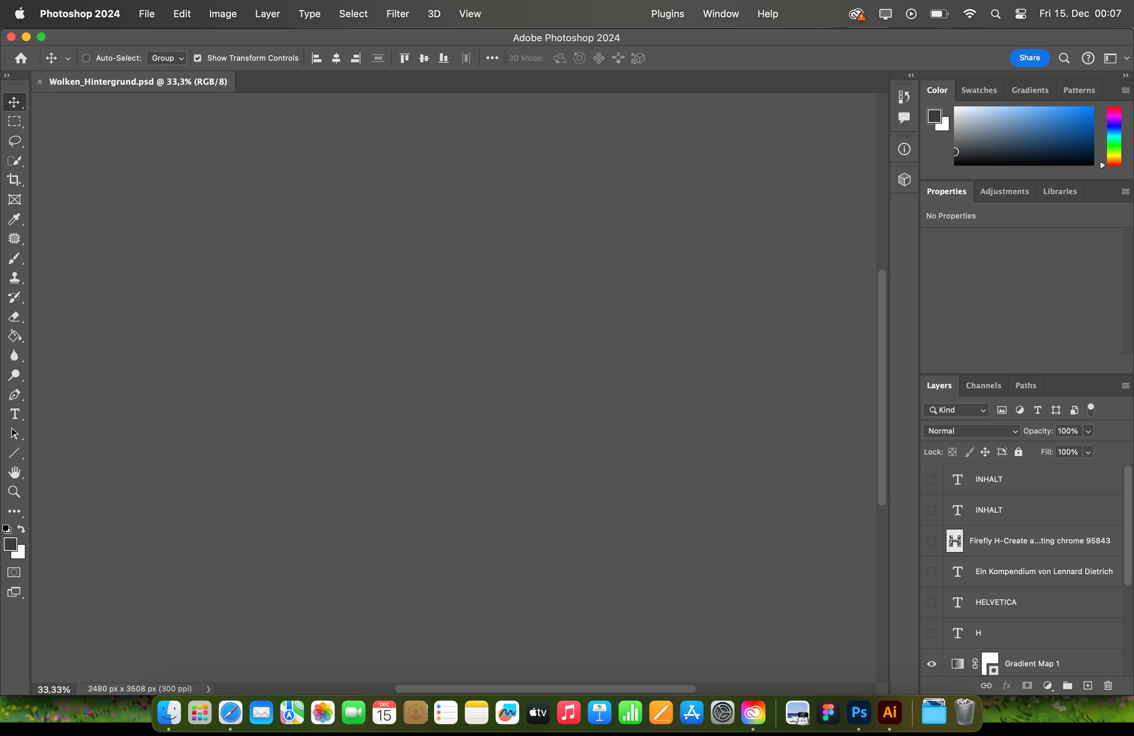1134x736 pixels.
Task: Open the Filter menu
Action: 397,14
